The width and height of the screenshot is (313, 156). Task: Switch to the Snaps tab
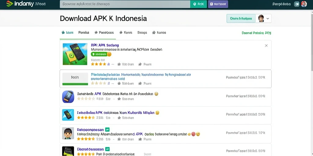pos(142,32)
